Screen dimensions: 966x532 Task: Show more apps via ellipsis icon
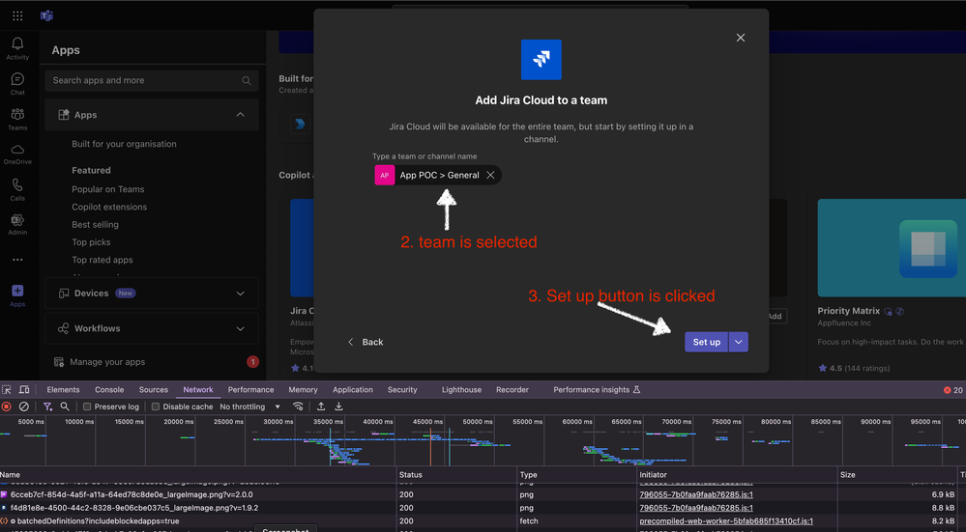click(x=17, y=260)
